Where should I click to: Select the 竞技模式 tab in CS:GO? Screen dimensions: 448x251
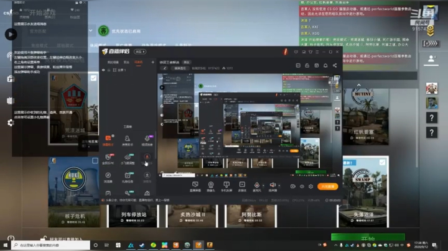(39, 45)
